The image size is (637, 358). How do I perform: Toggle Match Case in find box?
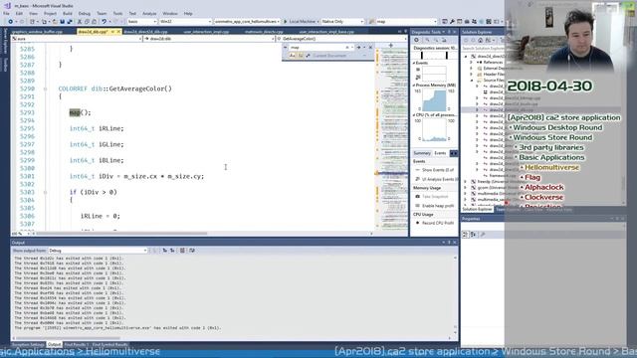click(x=292, y=56)
